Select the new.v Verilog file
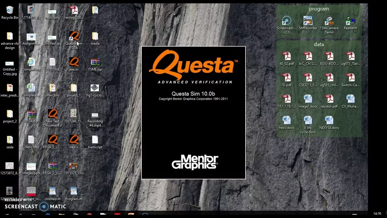 [74, 142]
